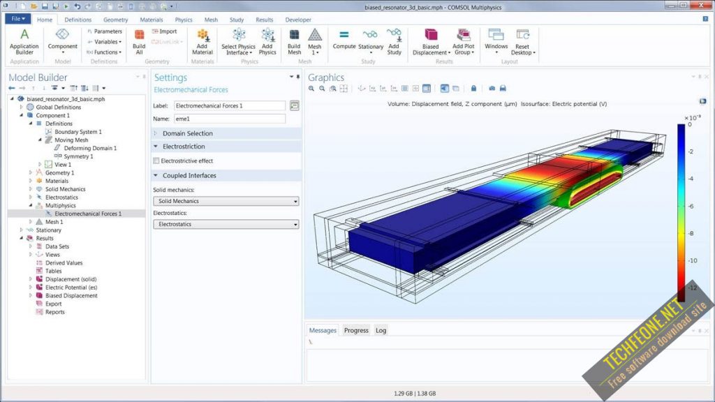Click the Collapse All icon in Model Builder
715x402 pixels.
73,88
